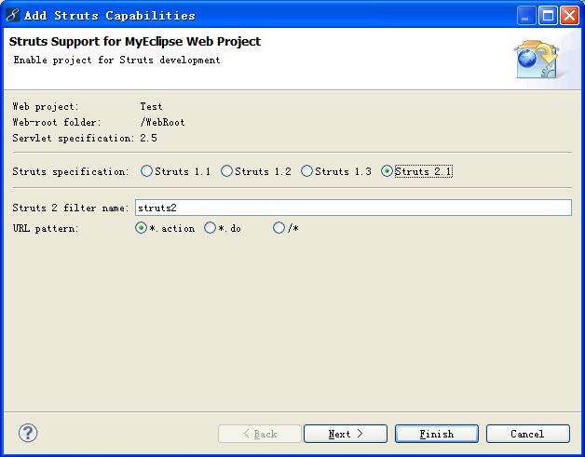Minimize the Add Struts Capabilities window
Image resolution: width=585 pixels, height=457 pixels.
click(x=525, y=16)
